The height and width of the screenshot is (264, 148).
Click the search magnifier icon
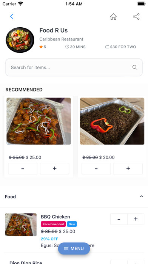135,68
